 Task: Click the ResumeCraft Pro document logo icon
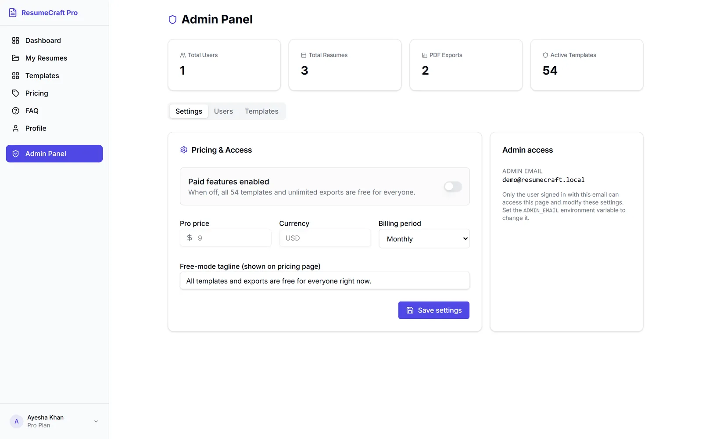(13, 13)
